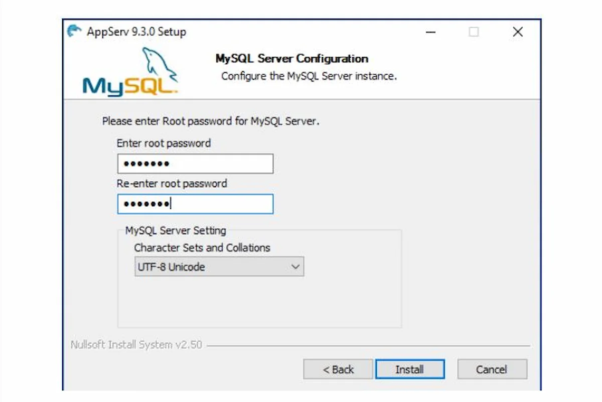The width and height of the screenshot is (602, 402).
Task: Click the MySQL Server Setting group label
Action: click(x=176, y=231)
